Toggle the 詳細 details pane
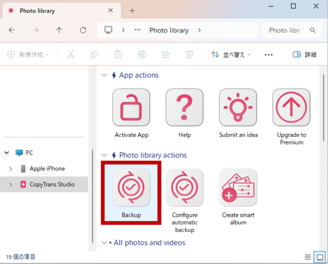Screen dimensions: 328x264 [305, 55]
